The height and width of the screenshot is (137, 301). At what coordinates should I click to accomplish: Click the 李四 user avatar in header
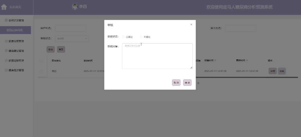tap(75, 7)
